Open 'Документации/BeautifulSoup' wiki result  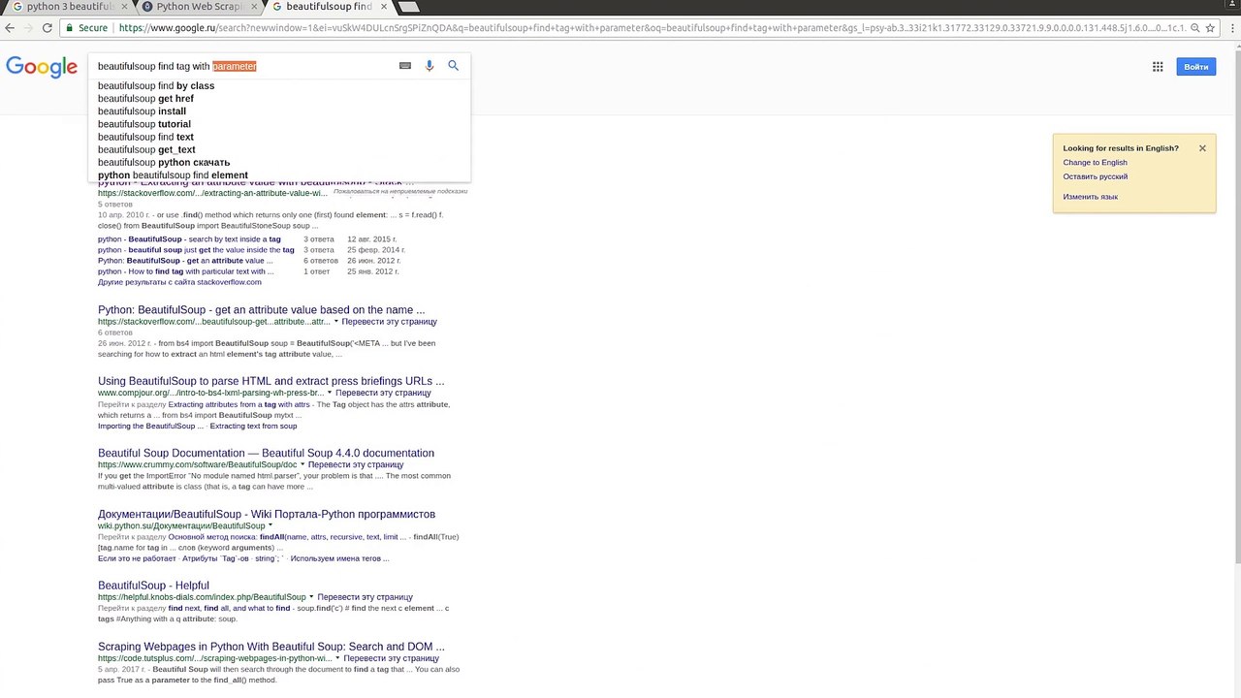pyautogui.click(x=267, y=515)
